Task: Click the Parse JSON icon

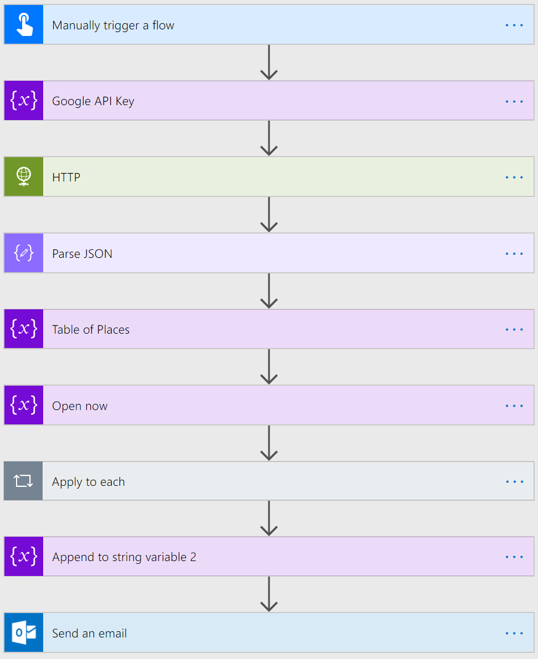Action: (x=23, y=253)
